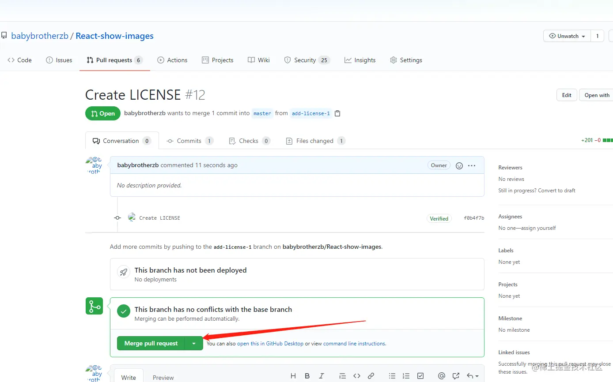Open the Reviewers sidebar section
This screenshot has height=382, width=613.
[510, 168]
